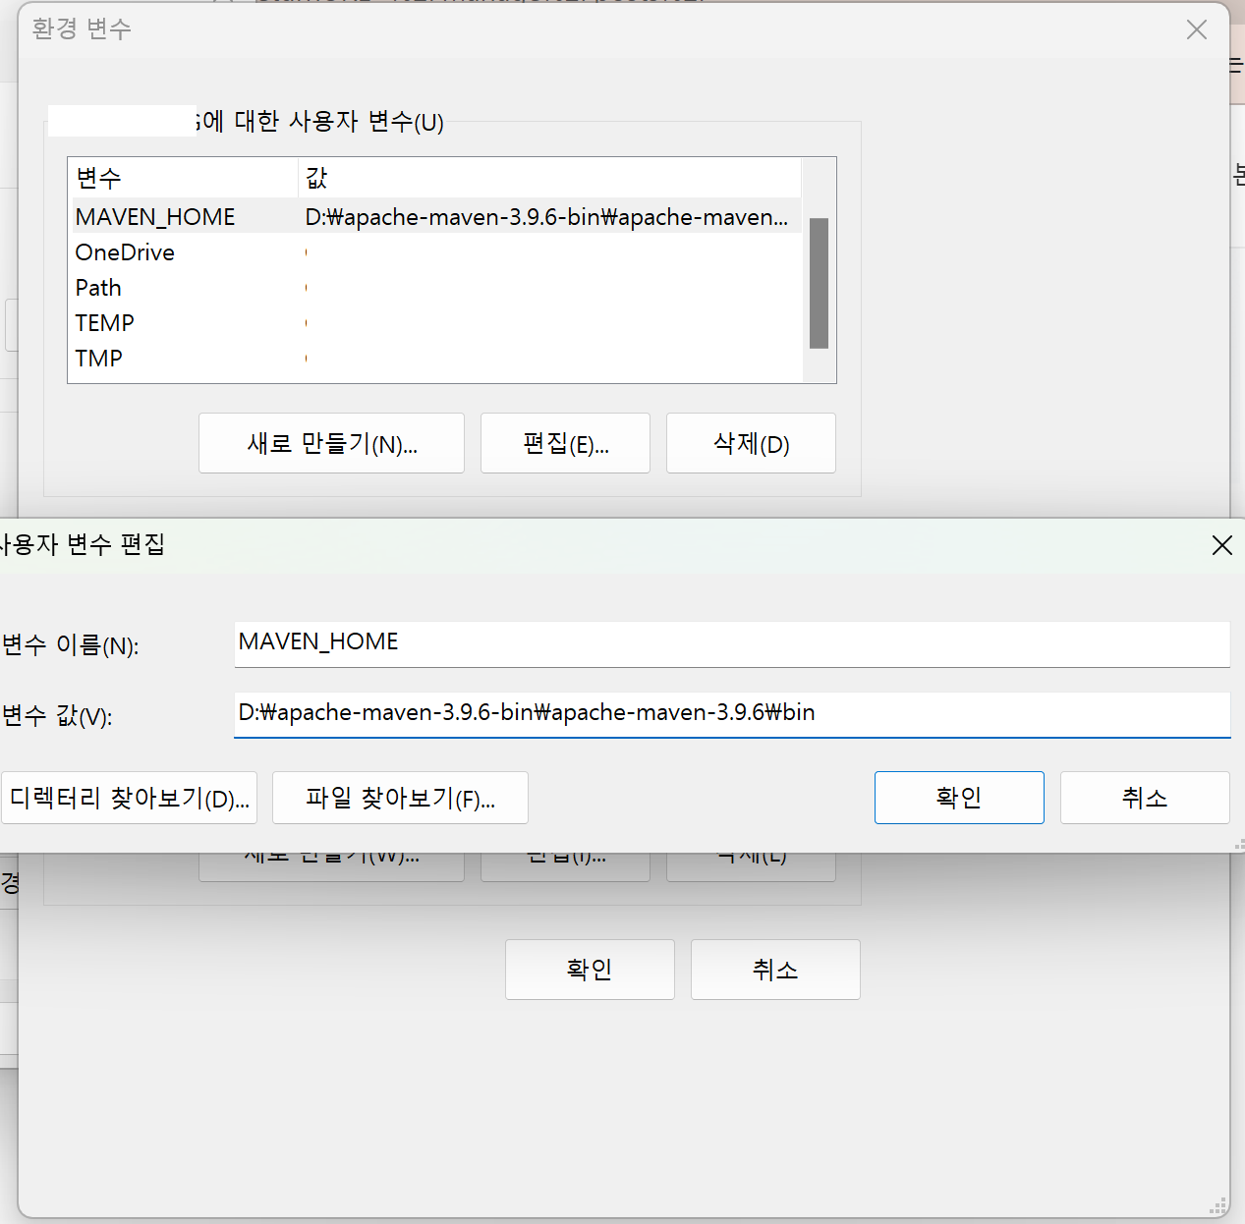1245x1224 pixels.
Task: Open 디렉터리 찾아보기(D) browser
Action: [x=129, y=798]
